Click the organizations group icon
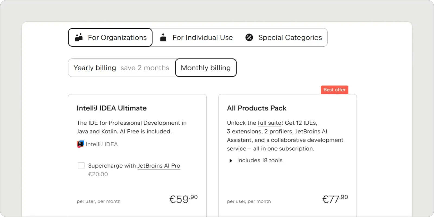434x217 pixels. click(79, 37)
